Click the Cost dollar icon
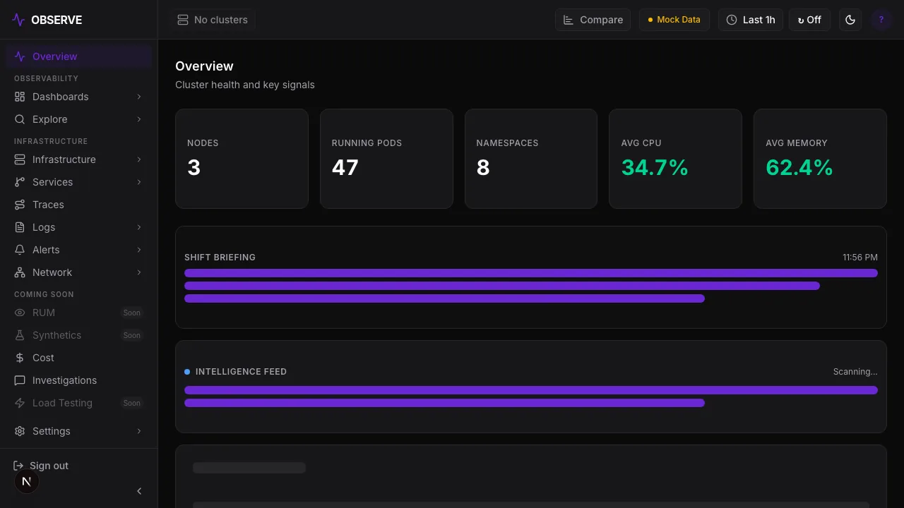This screenshot has width=904, height=508. tap(20, 358)
